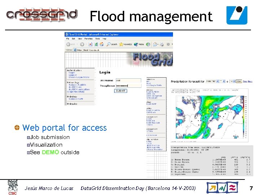Open the Login link in the sidebar
Image resolution: width=260 pixels, height=195 pixels.
72,73
